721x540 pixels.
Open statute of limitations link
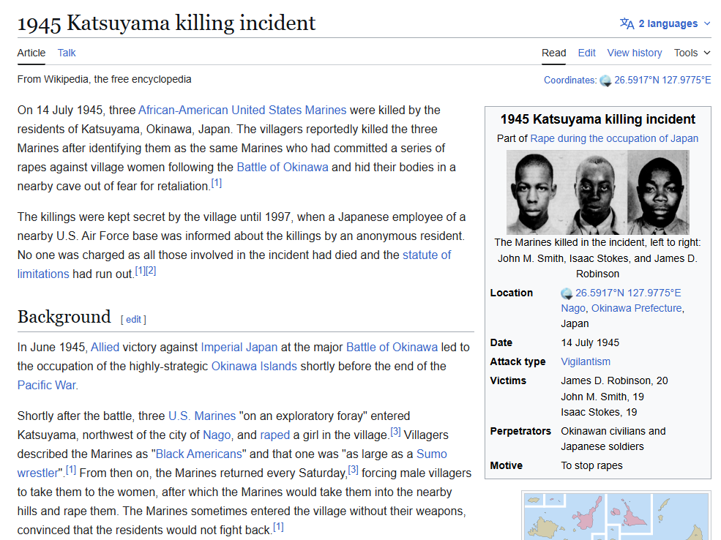pyautogui.click(x=234, y=264)
